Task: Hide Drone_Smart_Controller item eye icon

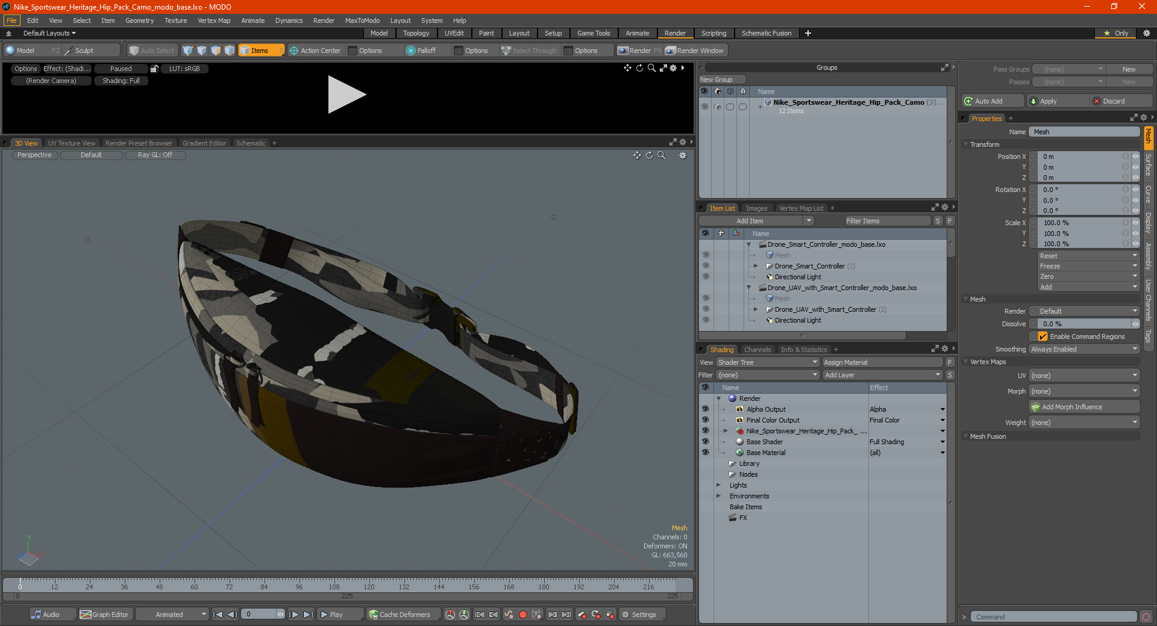Action: tap(706, 266)
